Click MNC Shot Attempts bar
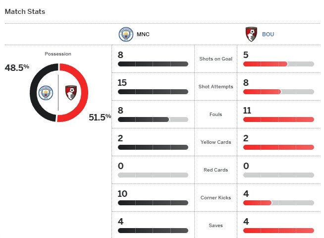 [153, 92]
